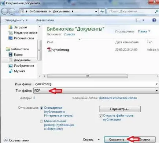Click the refresh arrows next to the address bar
159x143 pixels.
point(102,11)
